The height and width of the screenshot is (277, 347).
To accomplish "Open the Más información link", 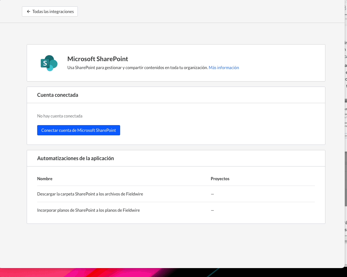I will [224, 67].
